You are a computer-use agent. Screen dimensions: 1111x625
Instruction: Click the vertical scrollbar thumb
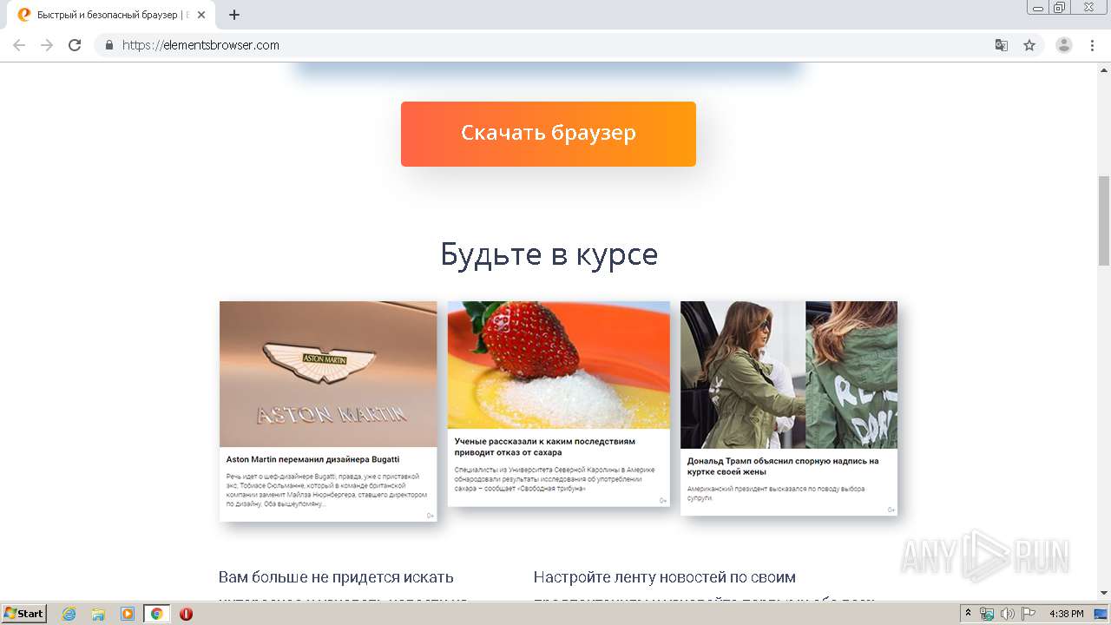click(1104, 220)
